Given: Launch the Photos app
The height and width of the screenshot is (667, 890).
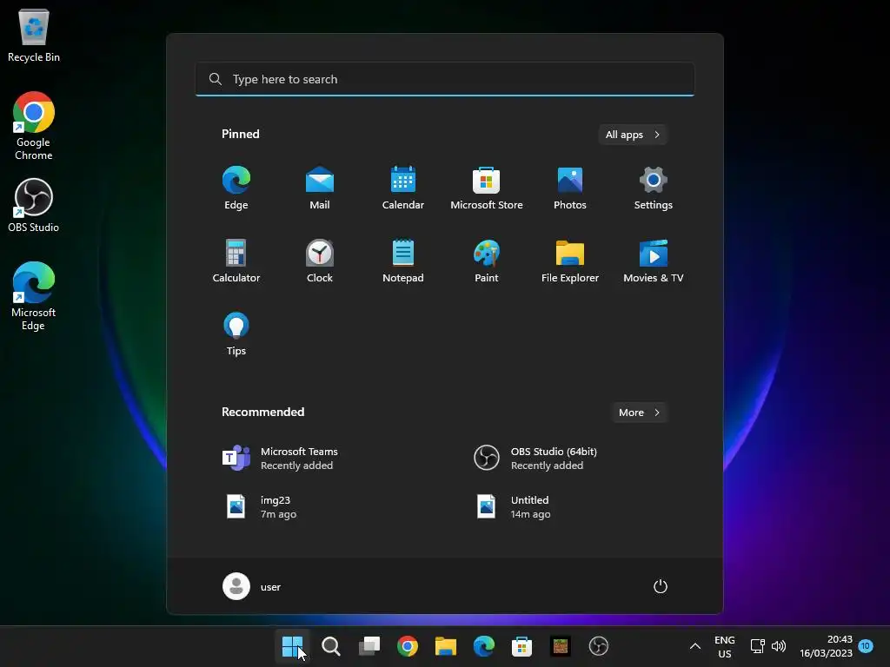Looking at the screenshot, I should pyautogui.click(x=570, y=188).
